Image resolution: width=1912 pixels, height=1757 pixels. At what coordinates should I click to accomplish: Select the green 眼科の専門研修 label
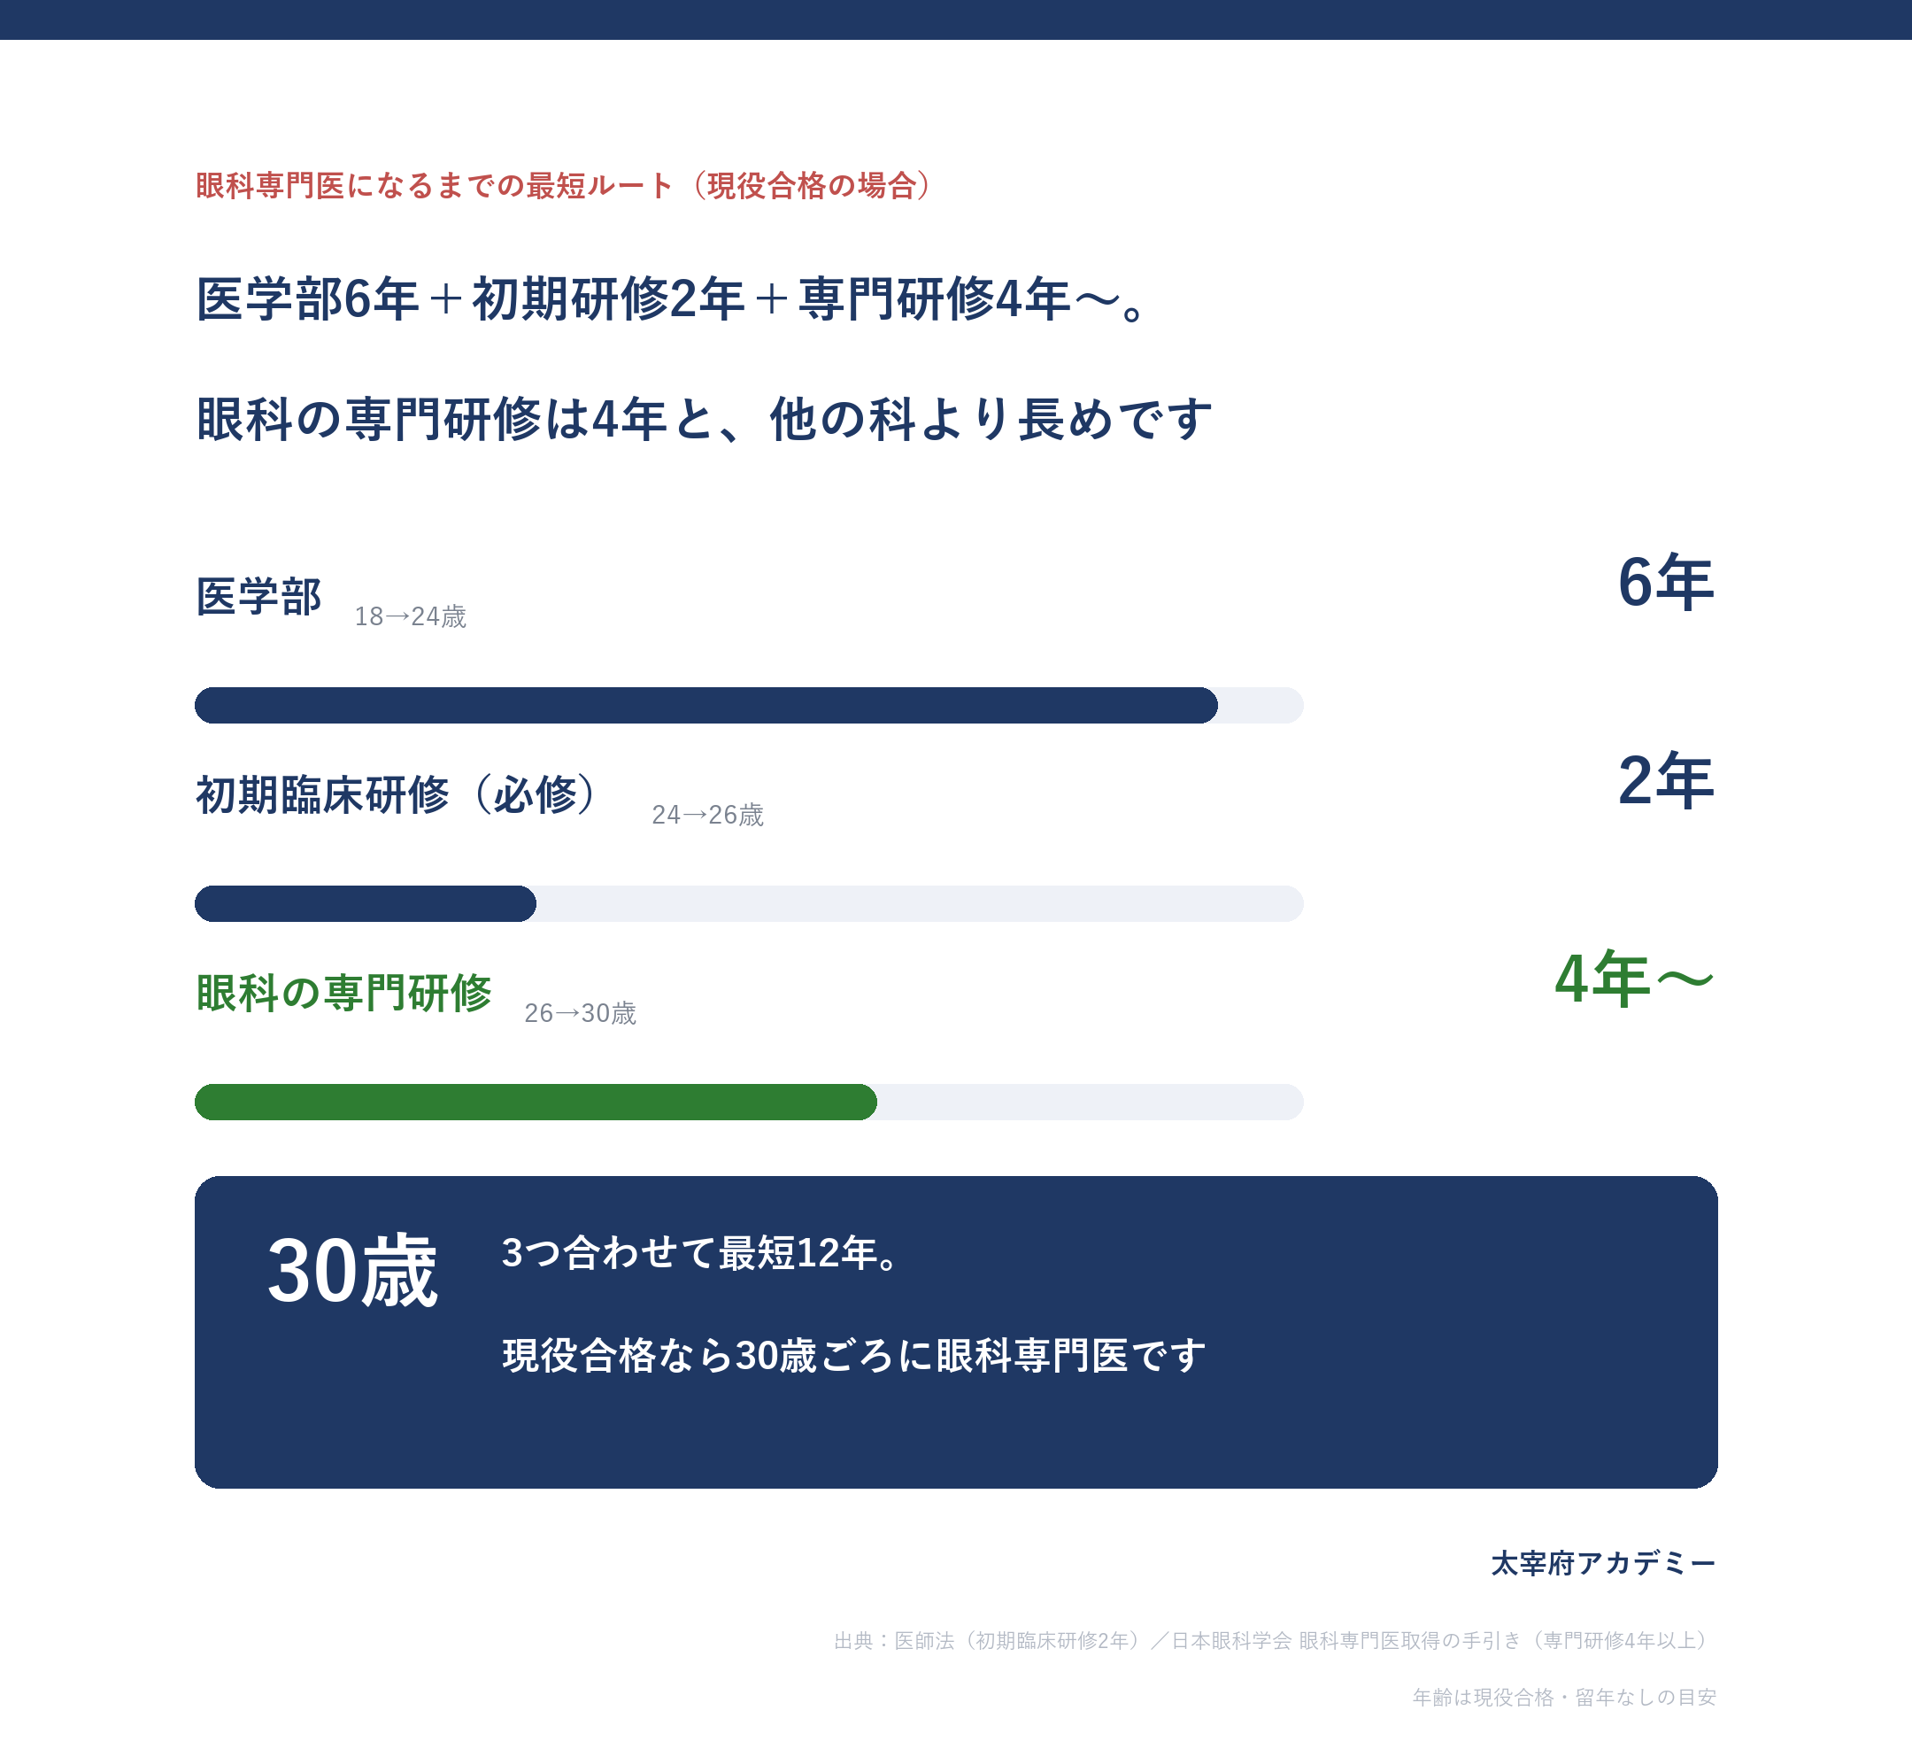[x=344, y=994]
